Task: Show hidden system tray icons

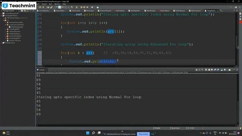Action: point(201,133)
